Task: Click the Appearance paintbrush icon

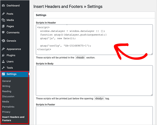Action: pos(3,49)
